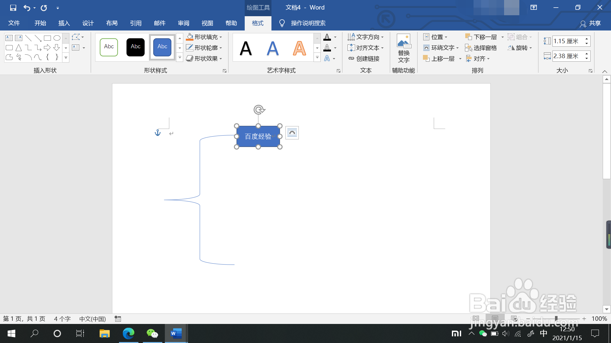Click the Redo button in quick access toolbar
611x343 pixels.
point(44,8)
